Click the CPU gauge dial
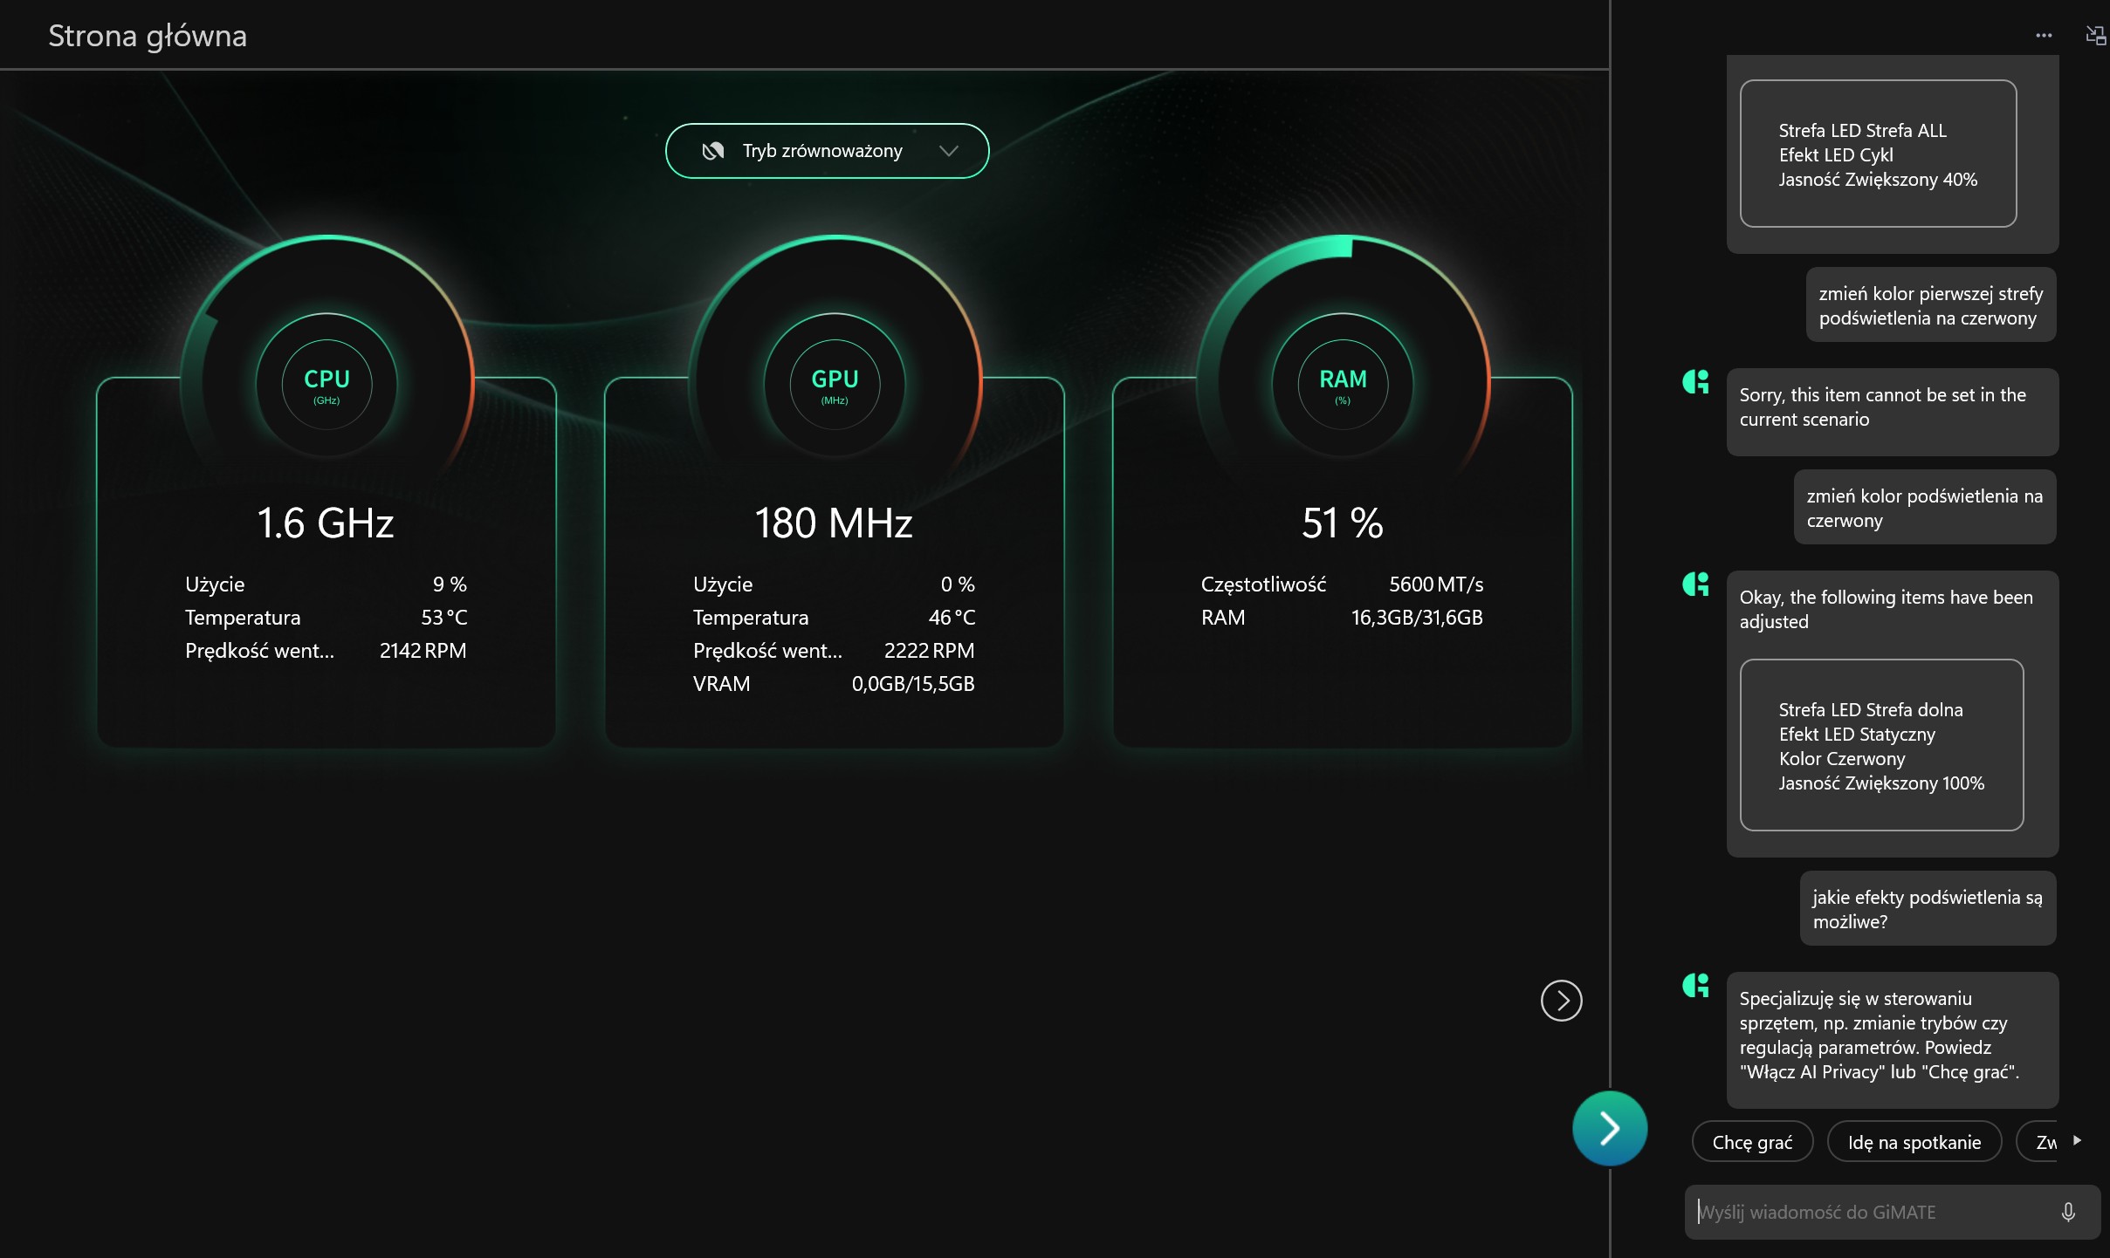The image size is (2110, 1258). click(x=326, y=384)
